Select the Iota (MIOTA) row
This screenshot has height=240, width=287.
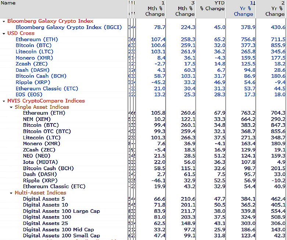click(40, 162)
